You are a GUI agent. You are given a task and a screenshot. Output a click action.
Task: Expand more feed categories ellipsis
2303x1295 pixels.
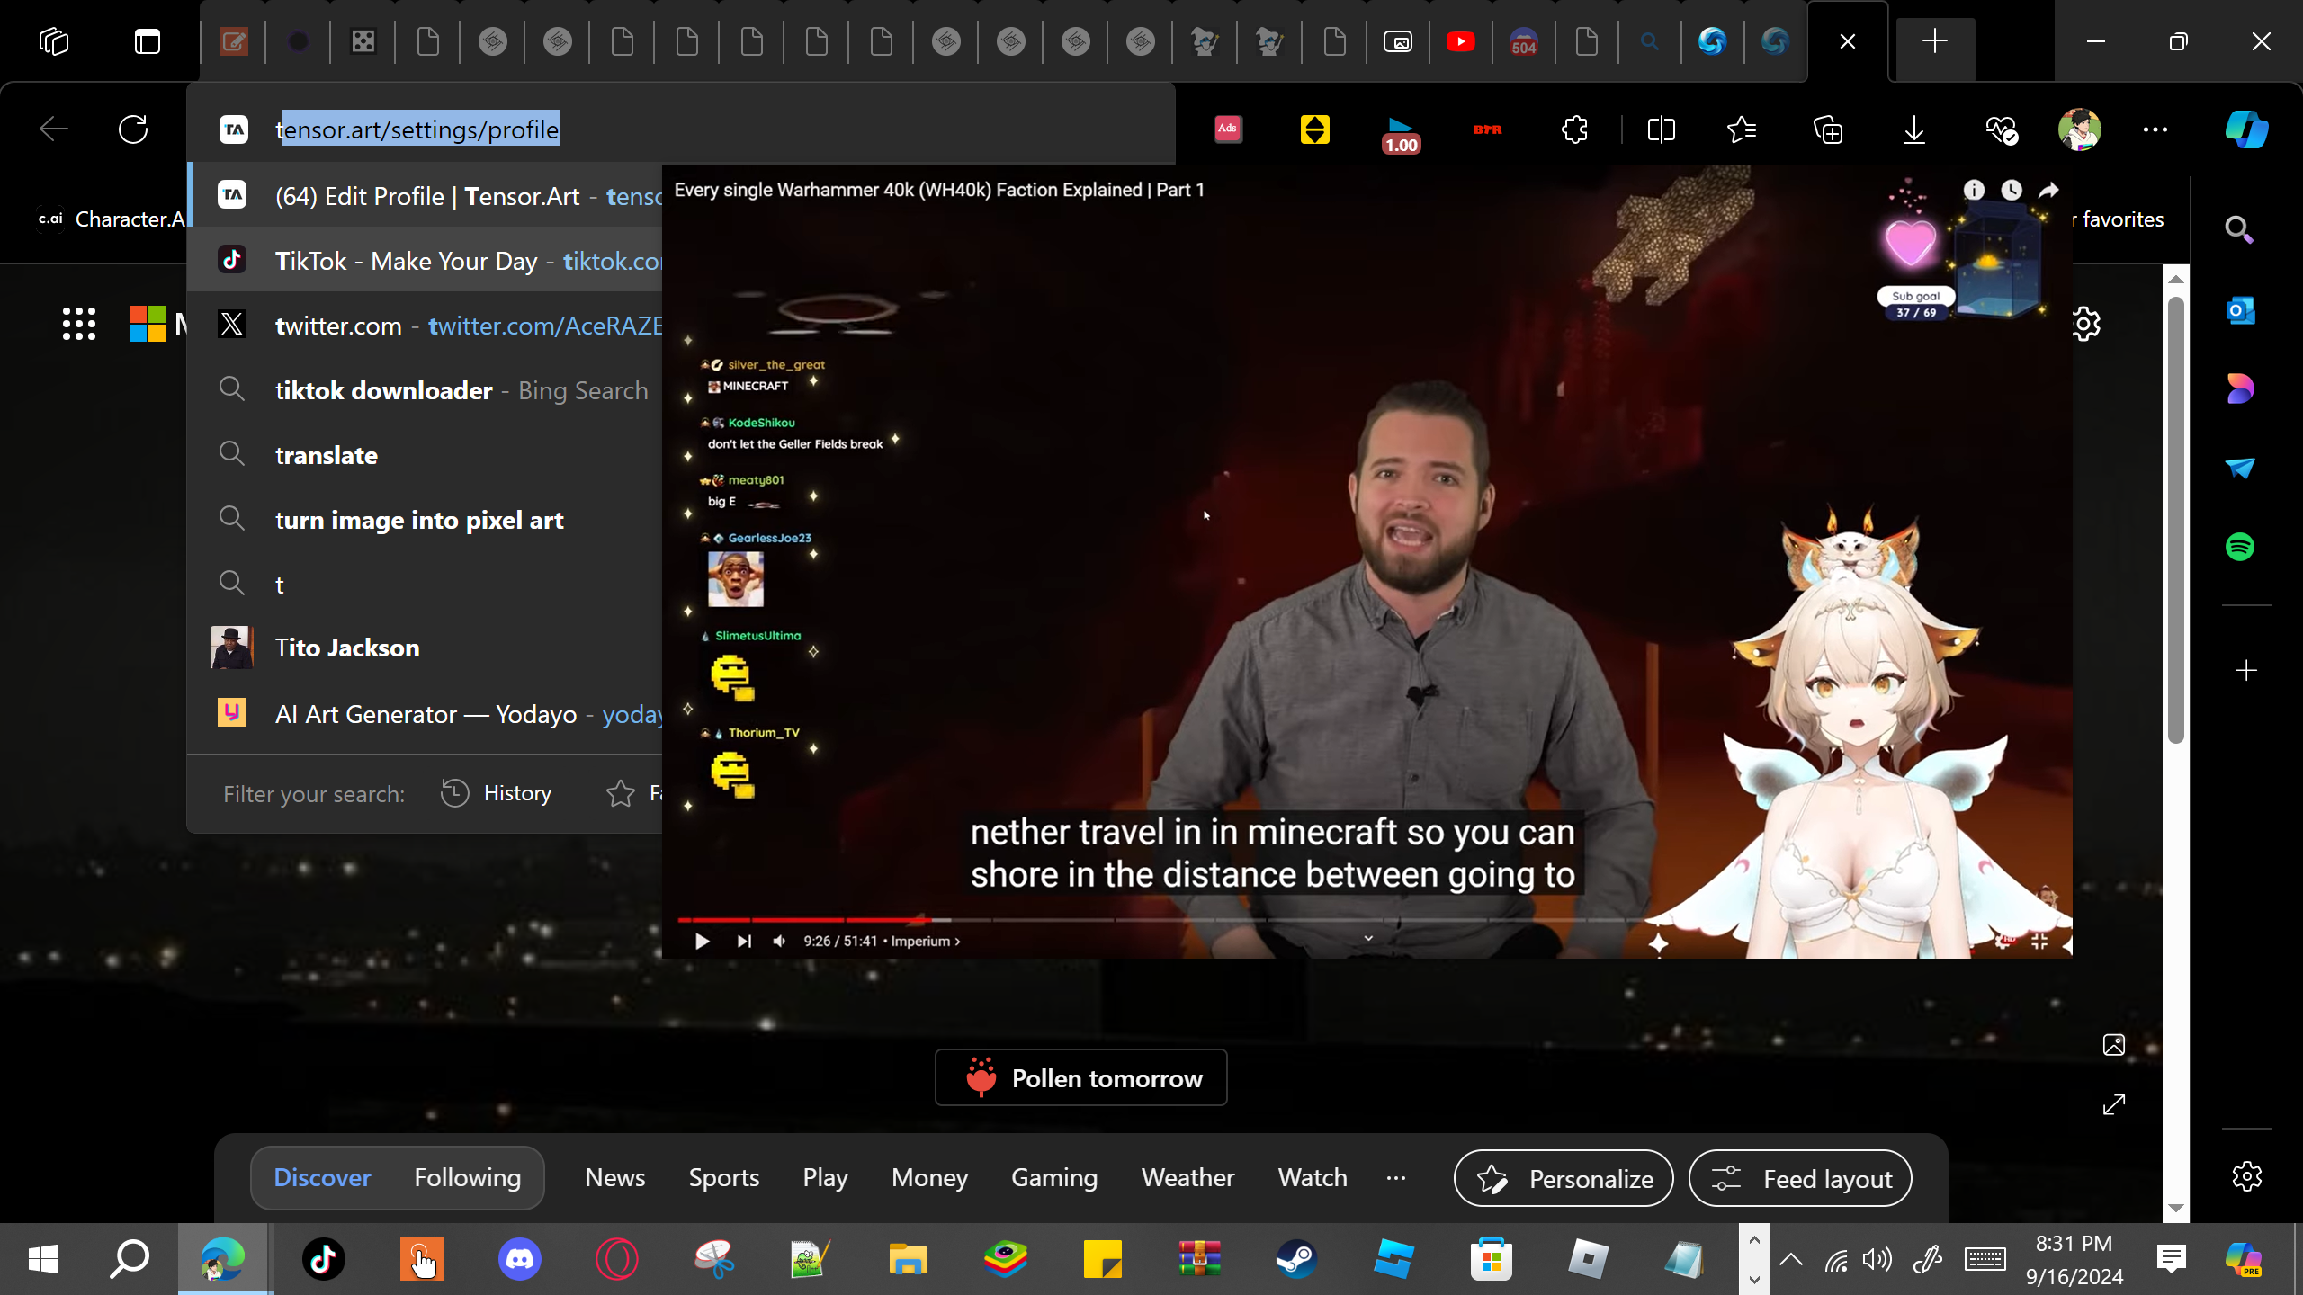pyautogui.click(x=1396, y=1177)
